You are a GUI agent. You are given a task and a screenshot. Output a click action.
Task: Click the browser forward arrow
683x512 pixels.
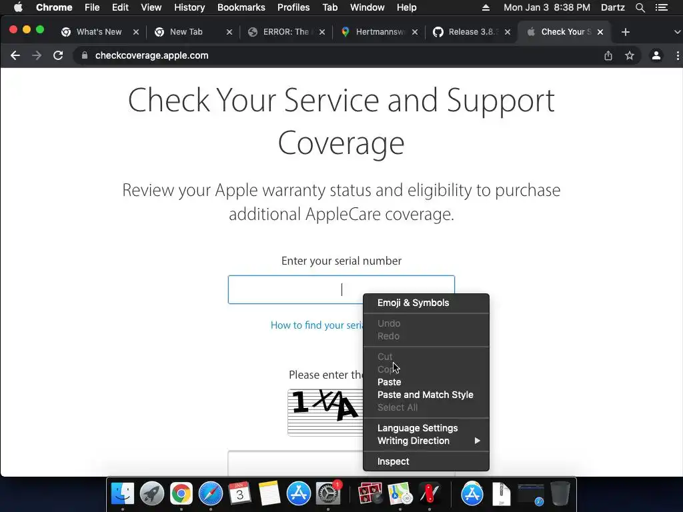point(37,56)
